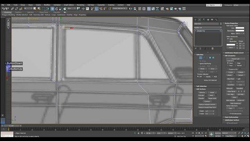Image resolution: width=250 pixels, height=141 pixels.
Task: Activate the Select and Link chain icon
Action: click(x=12, y=9)
